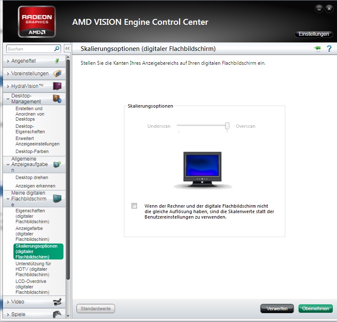
Task: Click the Video camera icon
Action: tap(57, 302)
